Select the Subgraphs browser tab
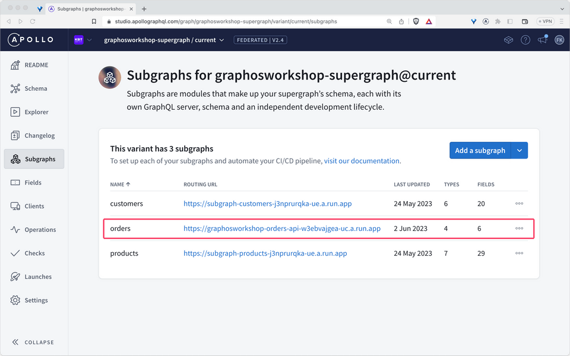 91,9
